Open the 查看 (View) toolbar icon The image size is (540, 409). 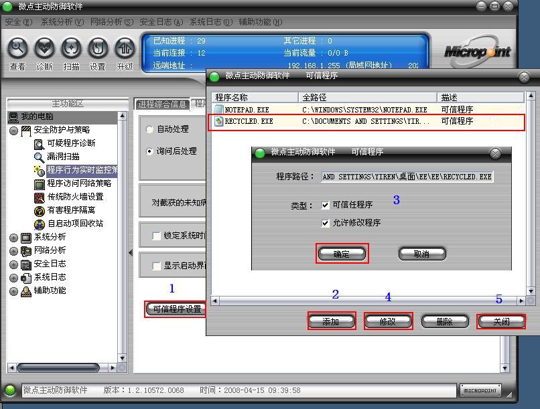[x=17, y=48]
